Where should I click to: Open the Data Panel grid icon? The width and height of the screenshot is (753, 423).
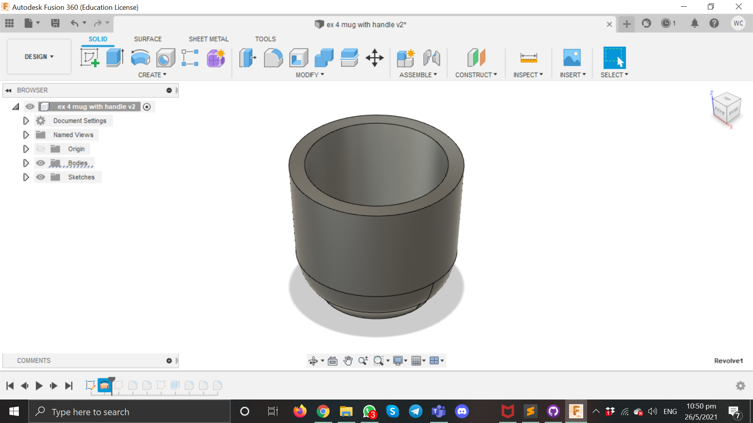coord(9,23)
